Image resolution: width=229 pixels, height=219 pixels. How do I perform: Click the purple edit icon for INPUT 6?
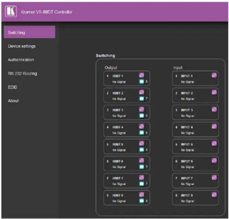tap(214, 161)
